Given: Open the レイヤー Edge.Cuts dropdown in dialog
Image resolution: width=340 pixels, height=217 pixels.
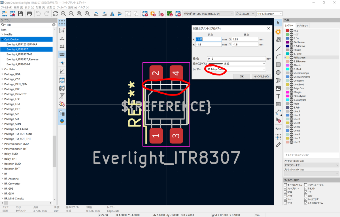Looking at the screenshot, I should [x=237, y=69].
